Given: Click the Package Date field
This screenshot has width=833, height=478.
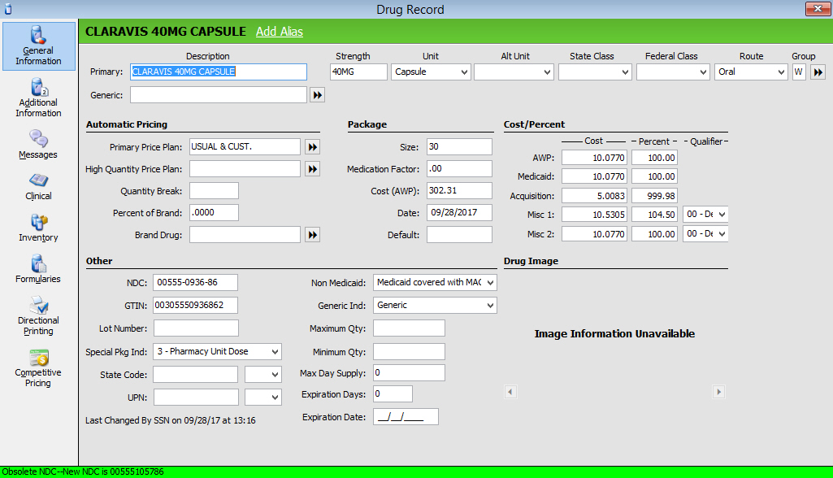Looking at the screenshot, I should 459,212.
